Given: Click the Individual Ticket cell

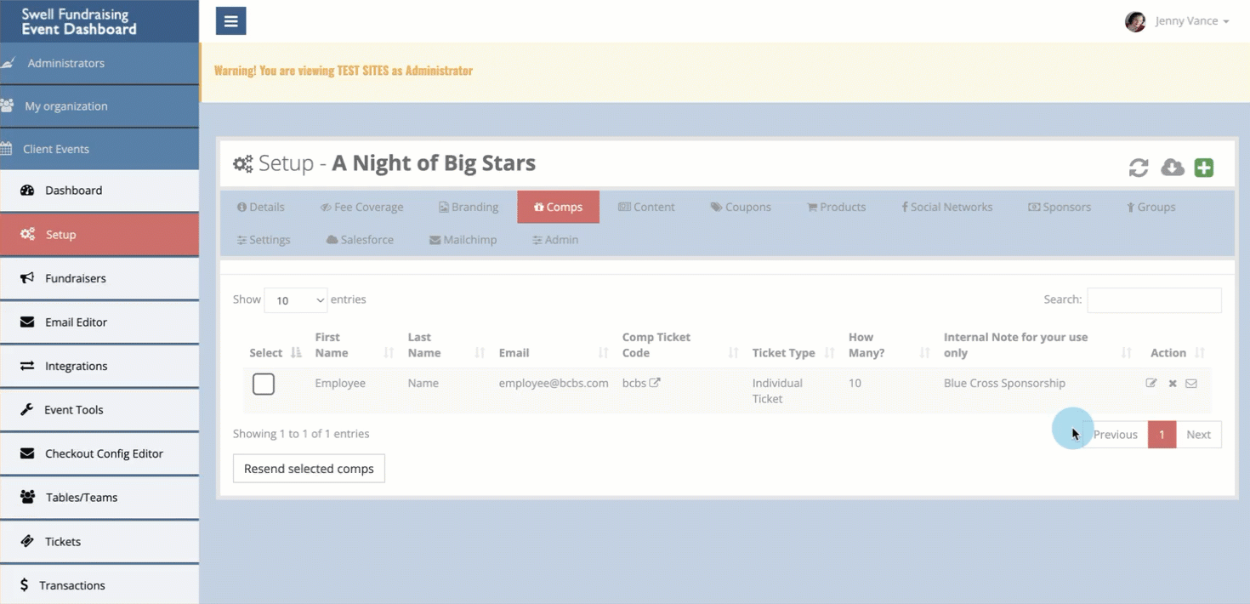Looking at the screenshot, I should (777, 390).
